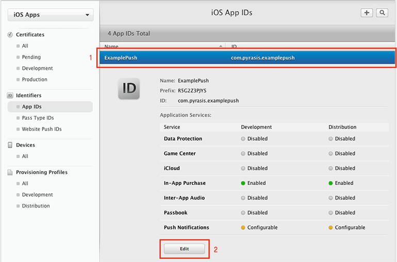Show Pending certificates
Image resolution: width=397 pixels, height=262 pixels.
(x=31, y=57)
